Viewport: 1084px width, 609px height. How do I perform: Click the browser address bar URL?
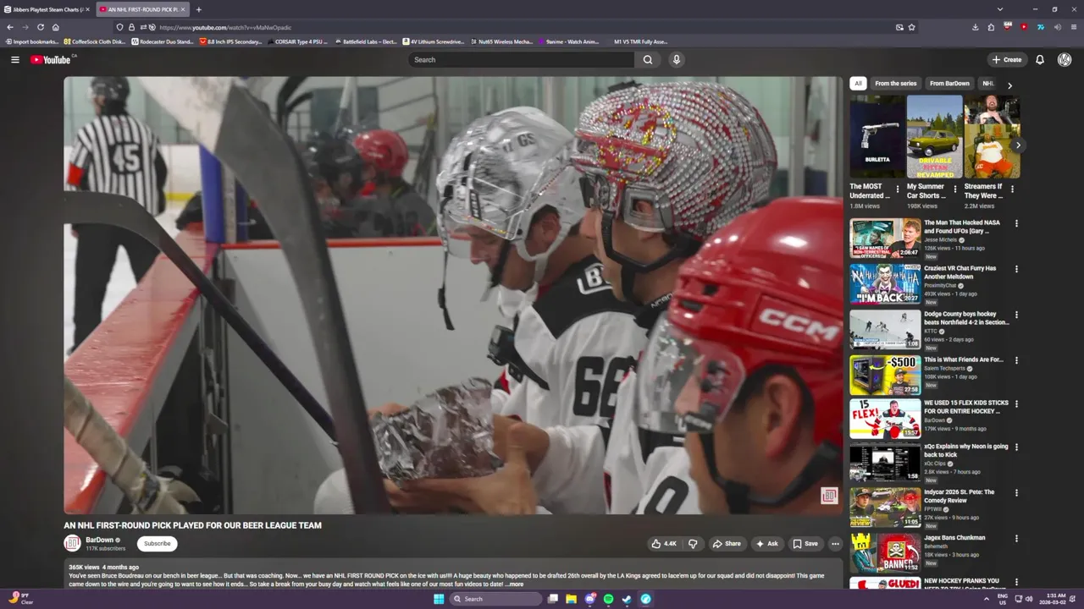[224, 27]
